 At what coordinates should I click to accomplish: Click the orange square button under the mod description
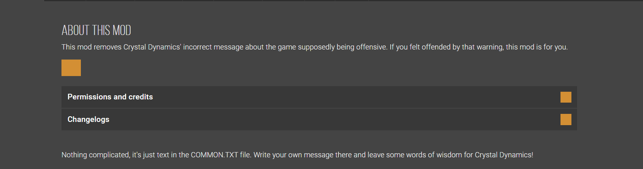pos(71,68)
